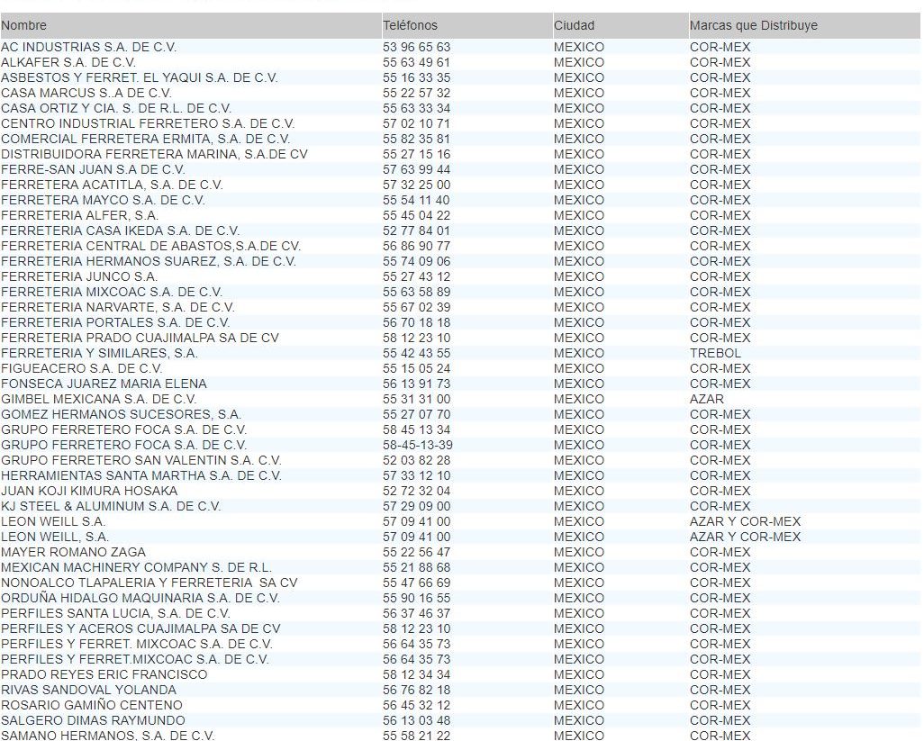The image size is (924, 741).
Task: Click phone number 53 96 65 63
Action: (x=416, y=47)
